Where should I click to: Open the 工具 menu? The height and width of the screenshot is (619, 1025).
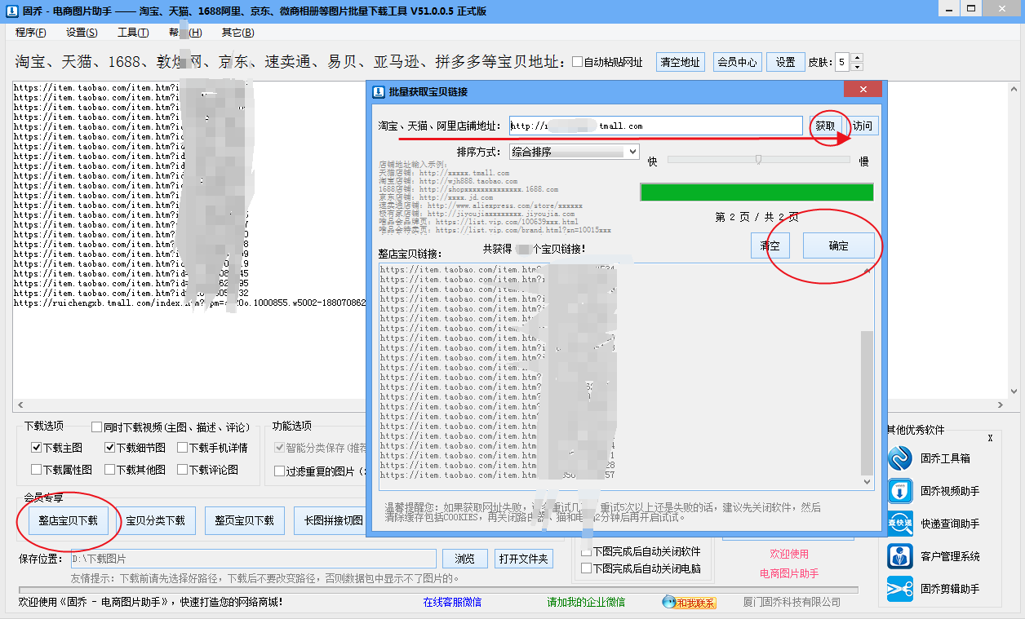point(133,33)
